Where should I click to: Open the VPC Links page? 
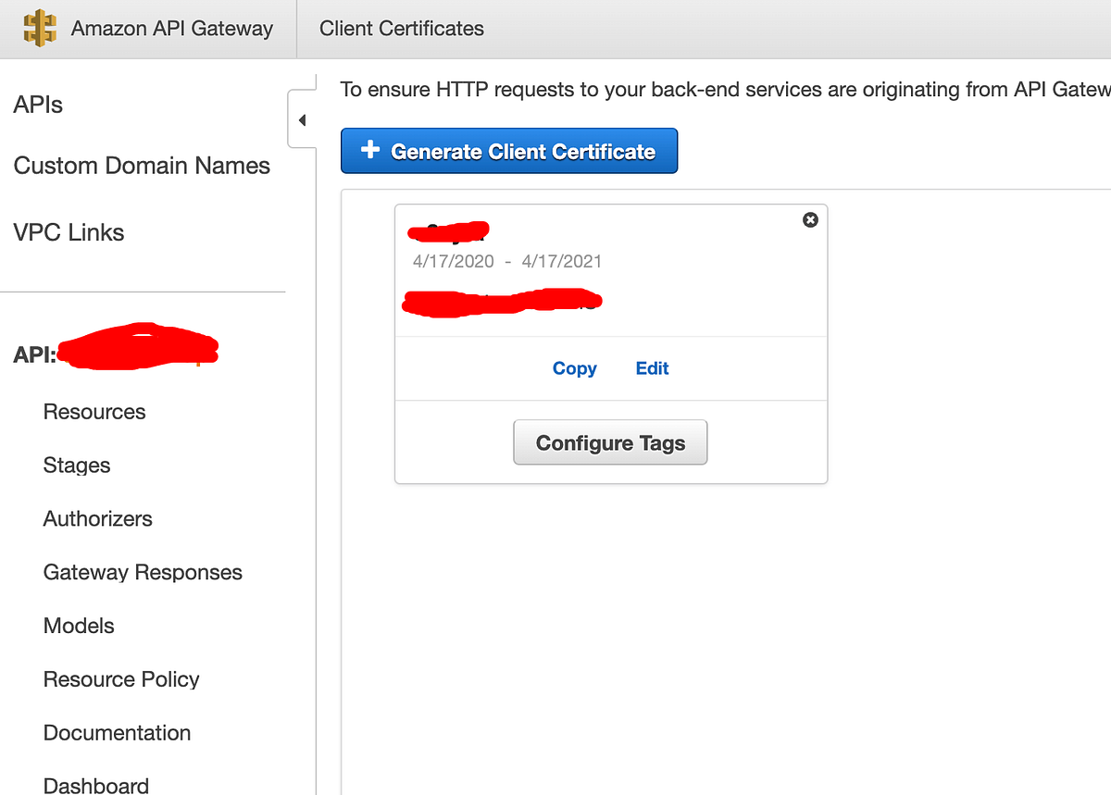69,232
